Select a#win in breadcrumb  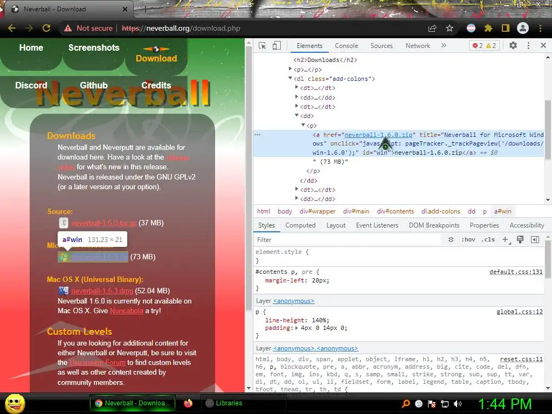pos(502,211)
